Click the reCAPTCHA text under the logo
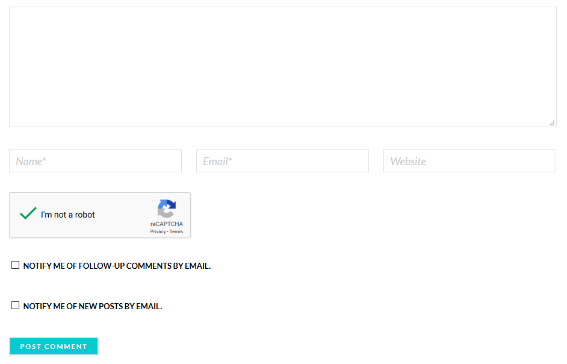The width and height of the screenshot is (567, 364). (x=167, y=224)
